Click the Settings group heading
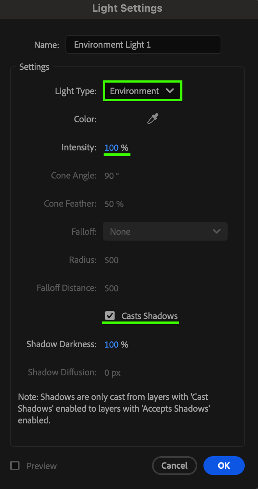 [x=34, y=67]
